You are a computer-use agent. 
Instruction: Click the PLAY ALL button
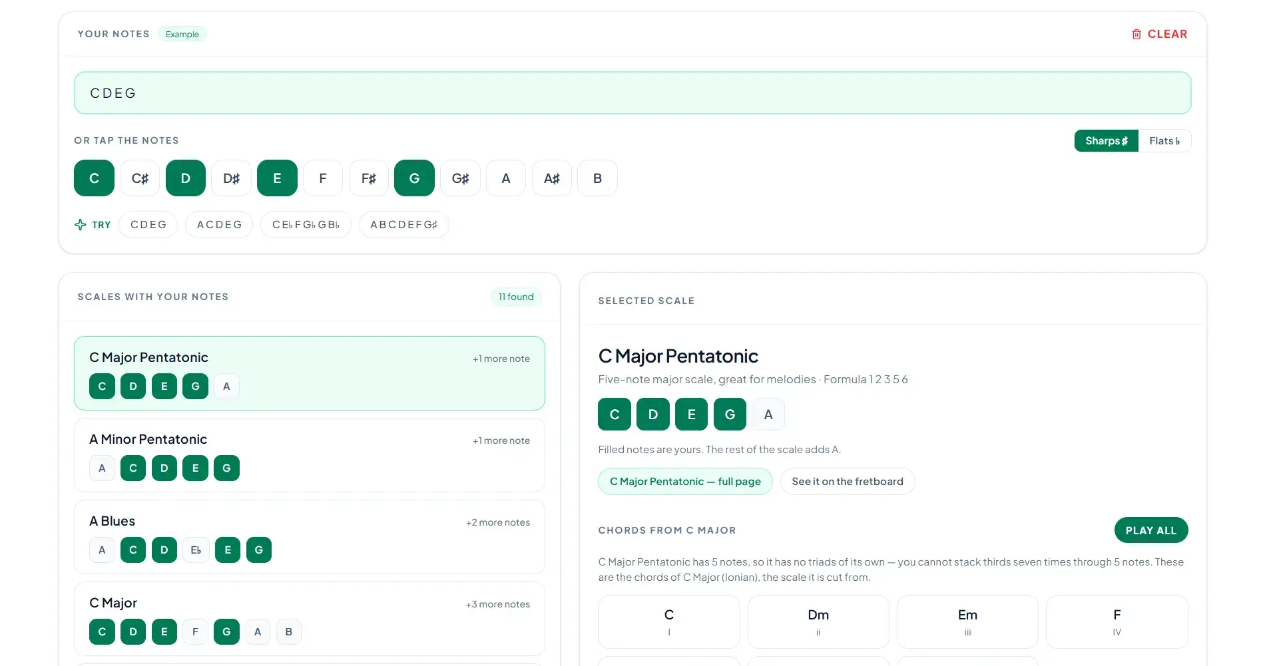tap(1151, 530)
